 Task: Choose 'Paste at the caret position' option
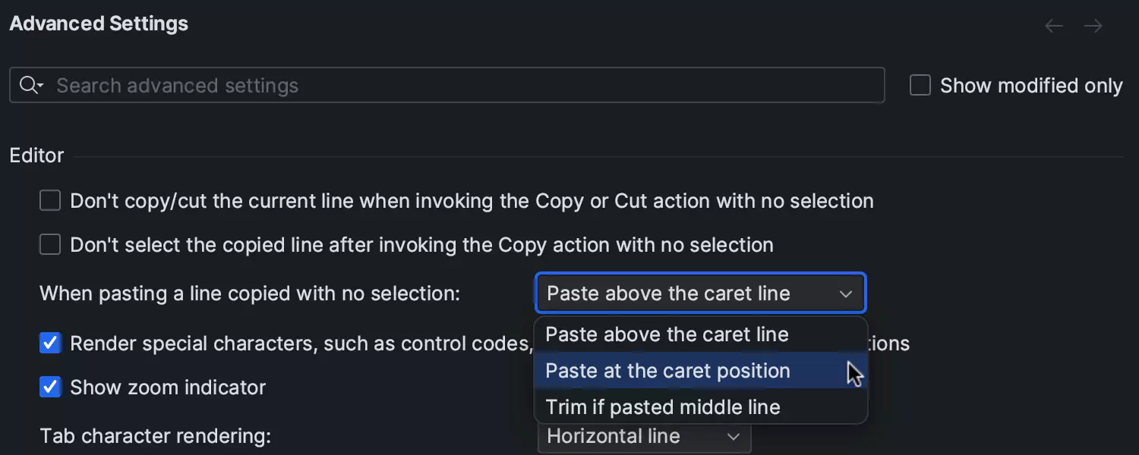[x=667, y=371]
